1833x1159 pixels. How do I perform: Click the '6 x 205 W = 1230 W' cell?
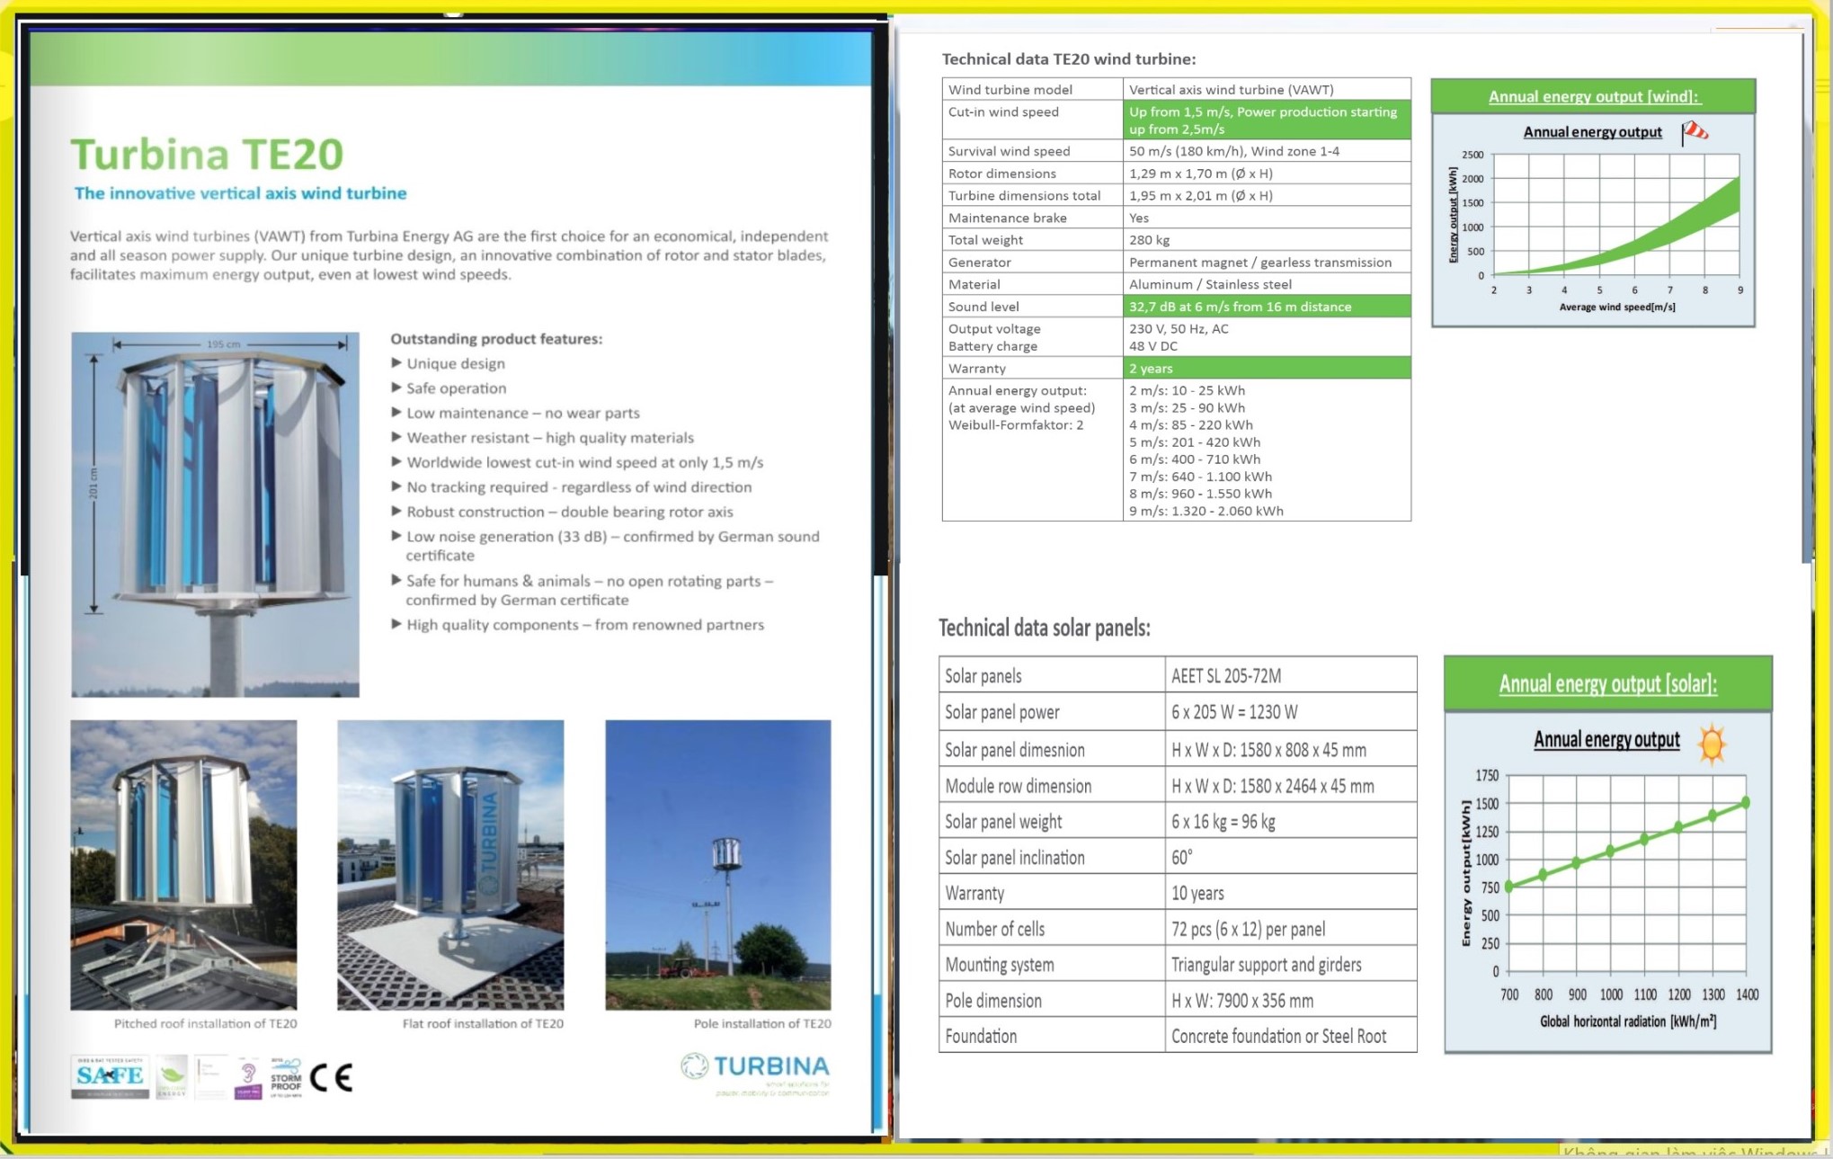click(1291, 712)
